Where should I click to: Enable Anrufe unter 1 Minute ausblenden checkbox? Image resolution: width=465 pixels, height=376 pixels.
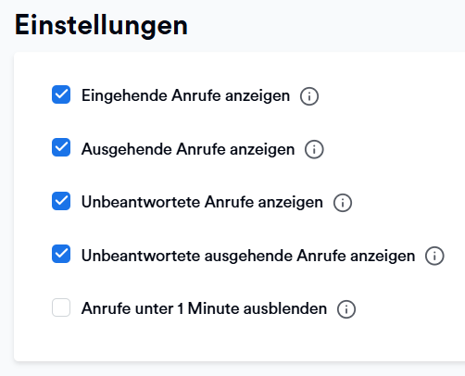pyautogui.click(x=61, y=307)
